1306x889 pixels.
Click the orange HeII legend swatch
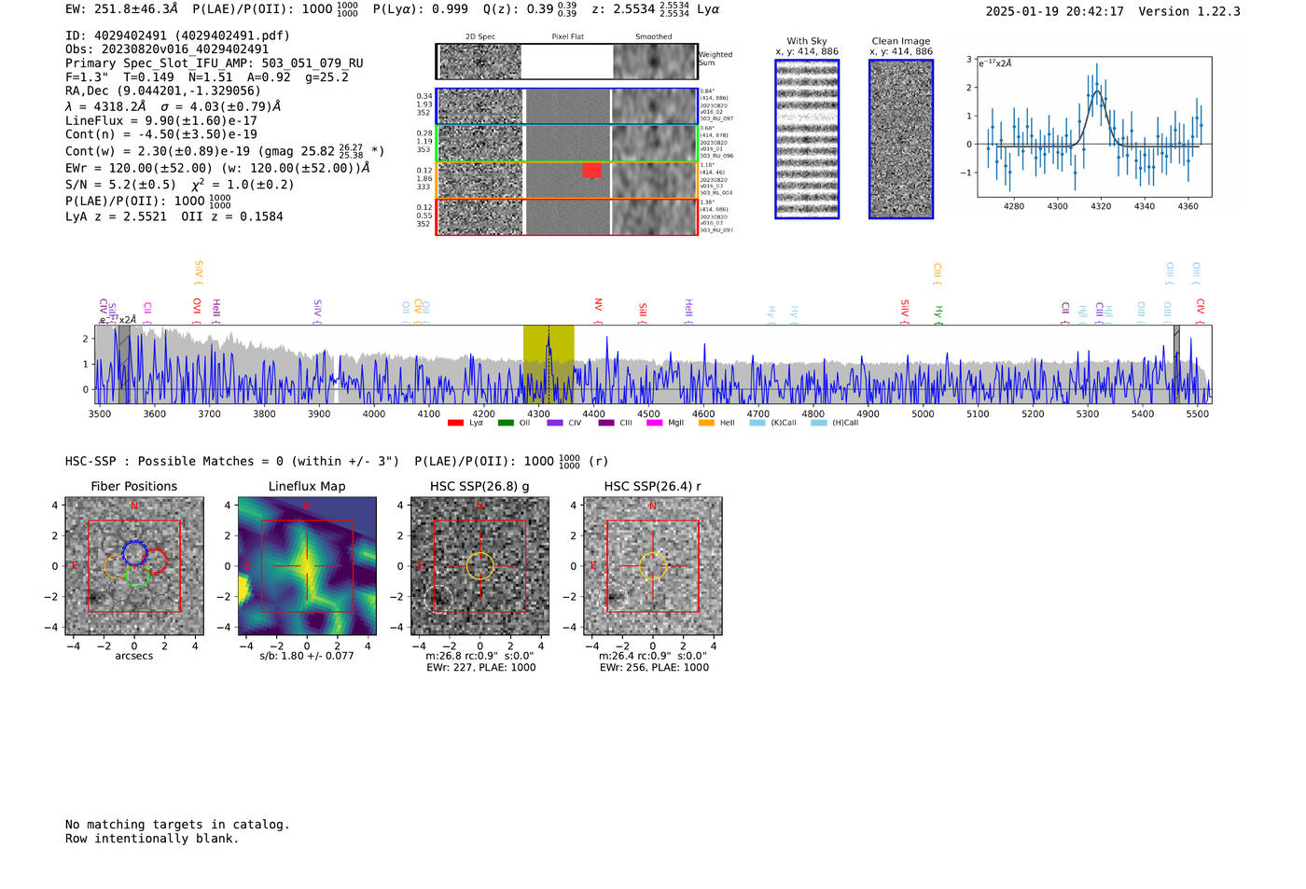pyautogui.click(x=706, y=424)
